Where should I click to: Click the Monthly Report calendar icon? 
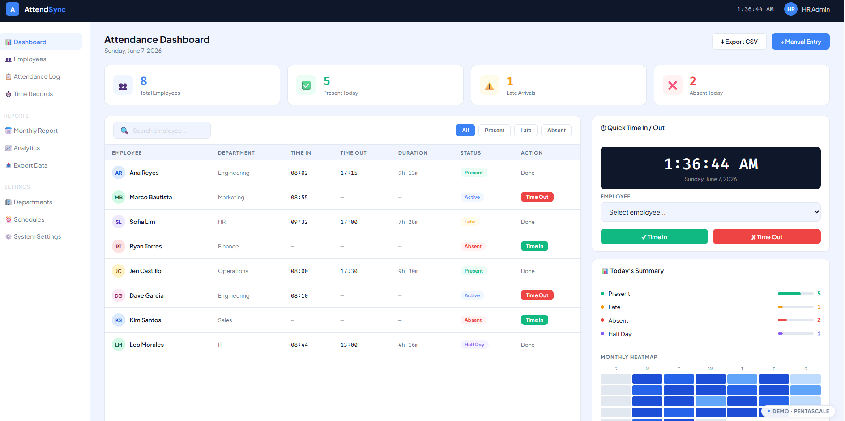(x=9, y=131)
